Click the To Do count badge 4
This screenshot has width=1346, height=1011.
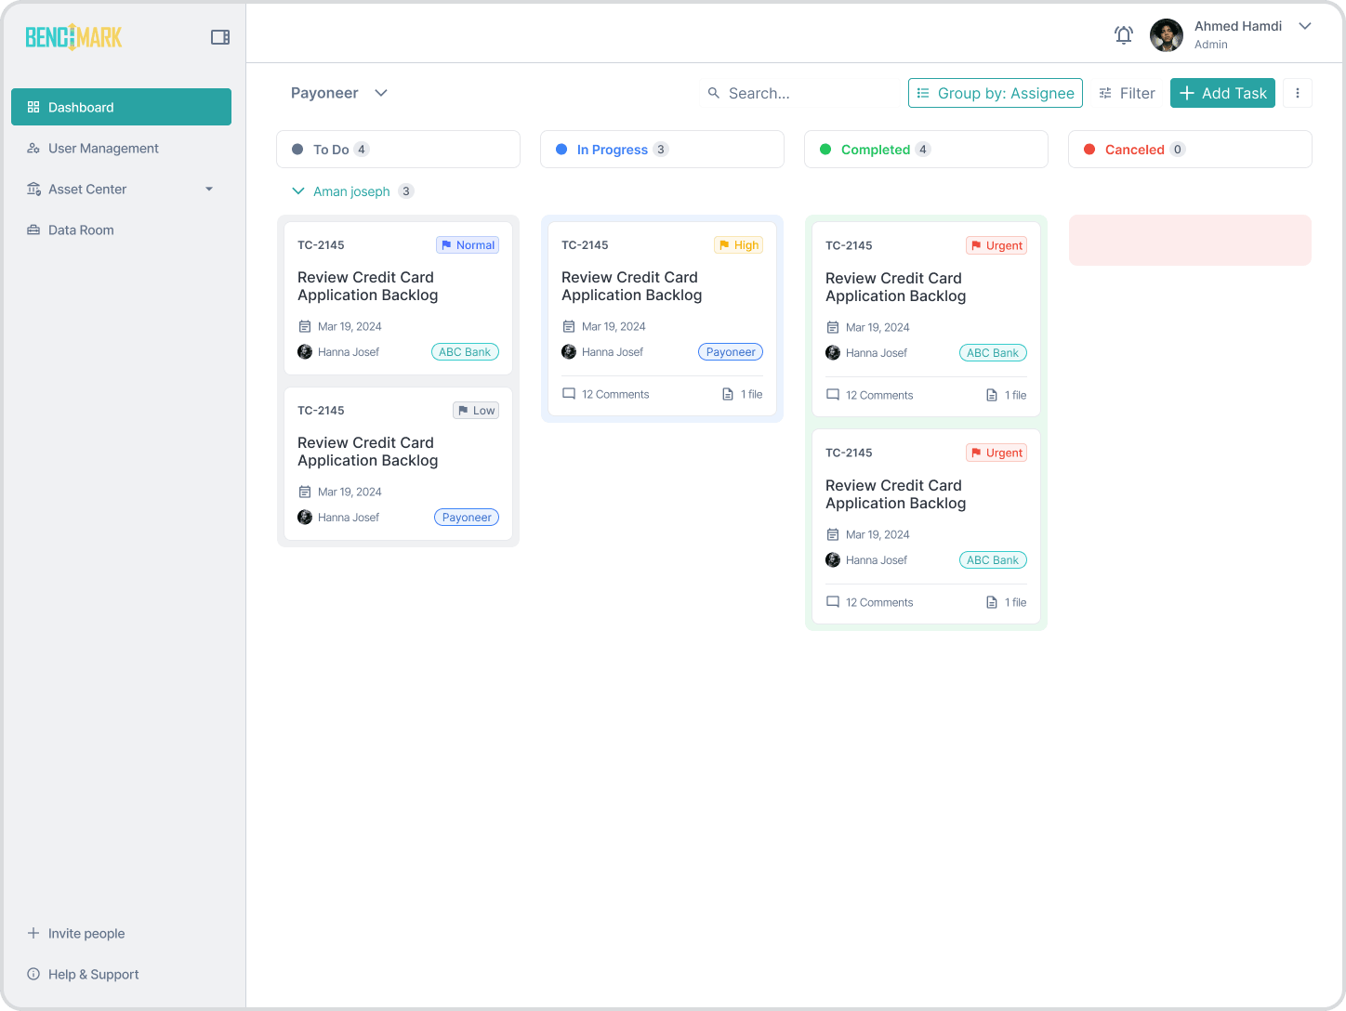(x=362, y=150)
